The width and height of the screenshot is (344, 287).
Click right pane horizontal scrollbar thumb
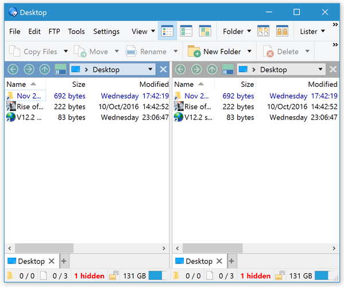coord(212,248)
